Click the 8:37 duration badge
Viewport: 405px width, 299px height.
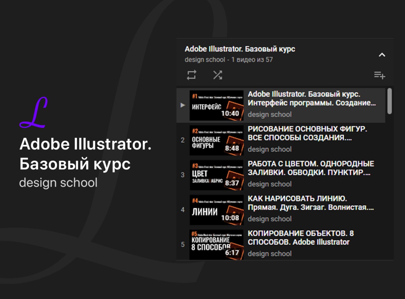(x=232, y=183)
